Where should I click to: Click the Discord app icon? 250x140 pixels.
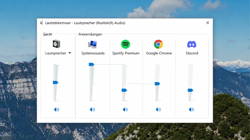pos(191,44)
